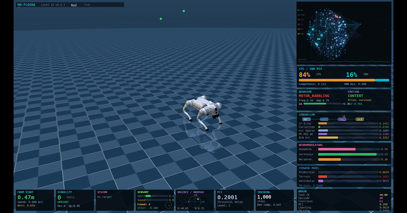
Task: Click the Valence/Arousal circular plot
Action: (195, 202)
